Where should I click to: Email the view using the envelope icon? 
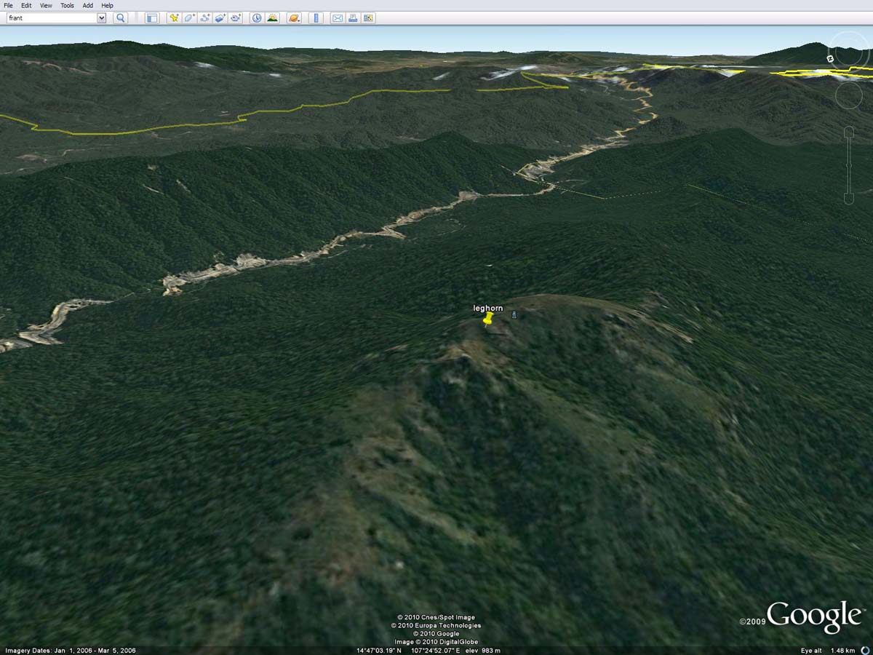(338, 17)
